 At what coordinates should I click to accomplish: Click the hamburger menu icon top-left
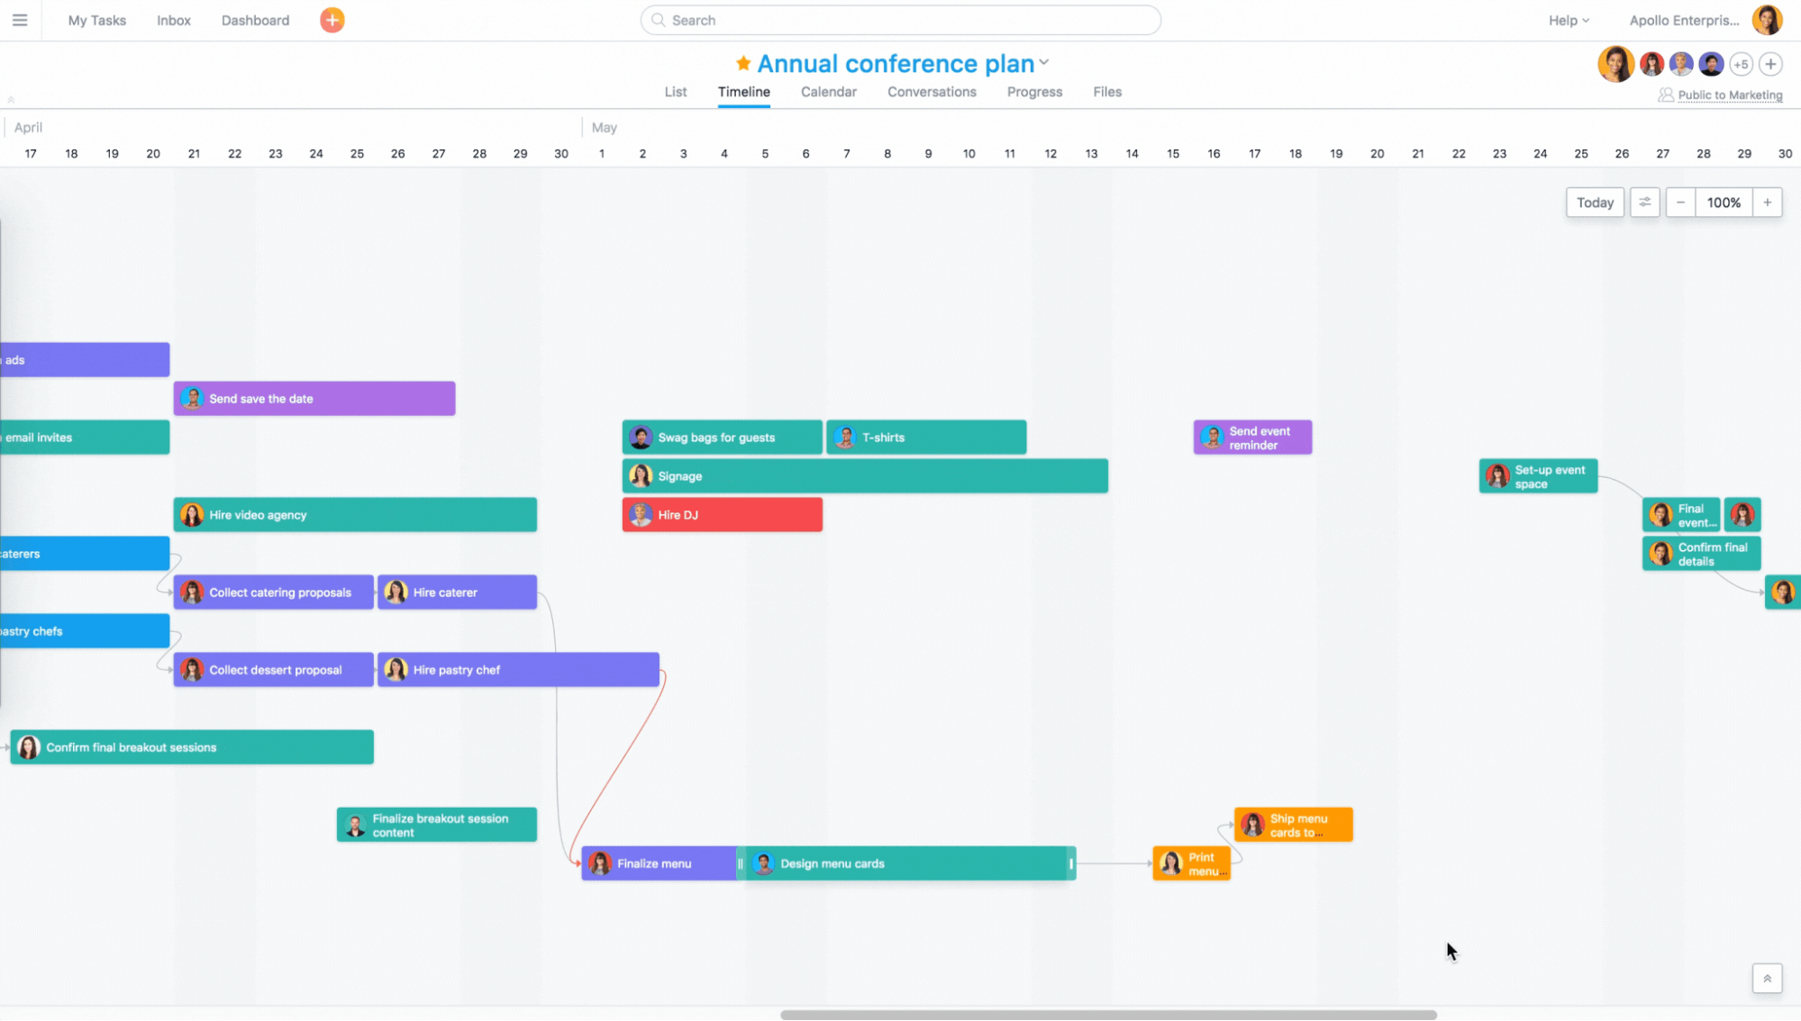[20, 19]
